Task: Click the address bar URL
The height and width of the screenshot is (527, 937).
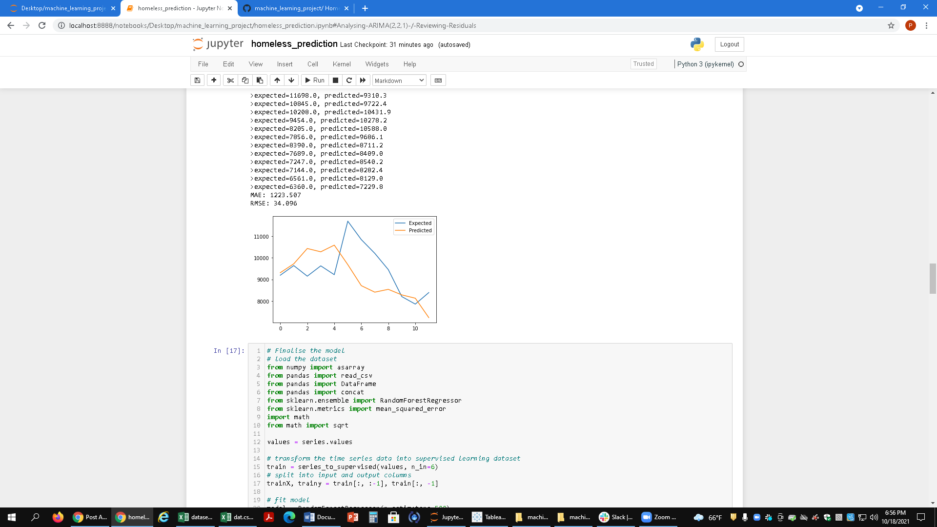Action: (x=272, y=25)
